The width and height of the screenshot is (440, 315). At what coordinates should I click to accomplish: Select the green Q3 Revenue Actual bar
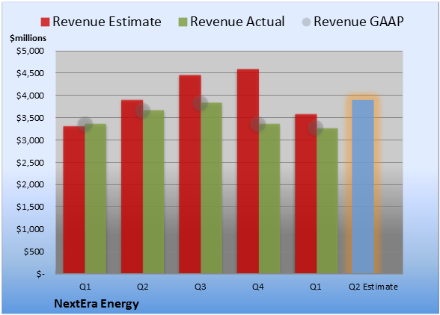tap(212, 188)
